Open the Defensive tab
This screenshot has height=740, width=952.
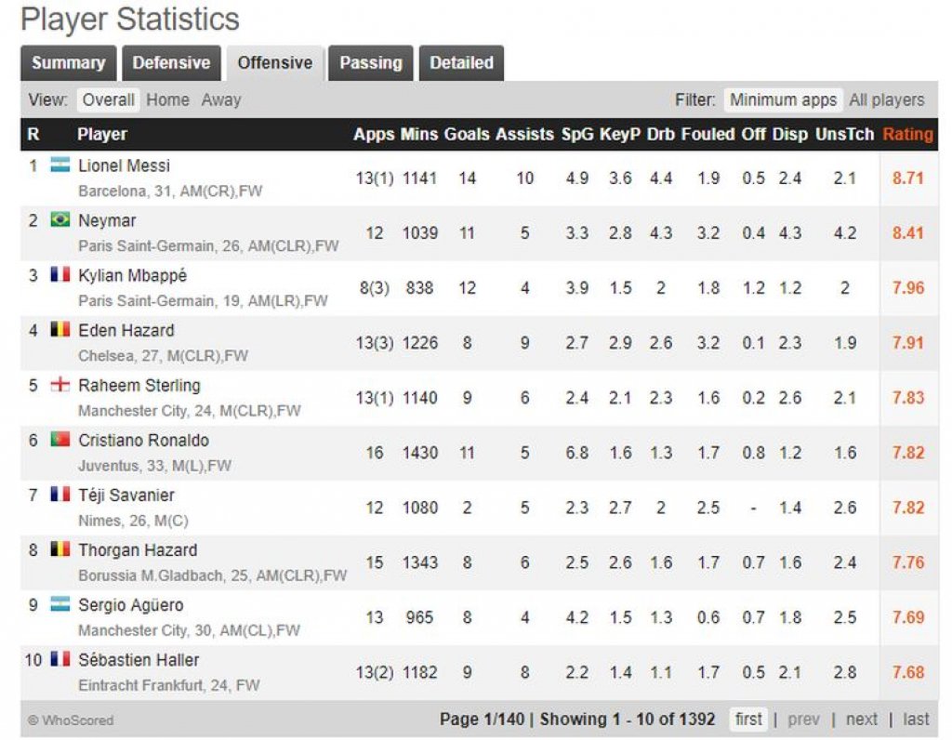[171, 63]
